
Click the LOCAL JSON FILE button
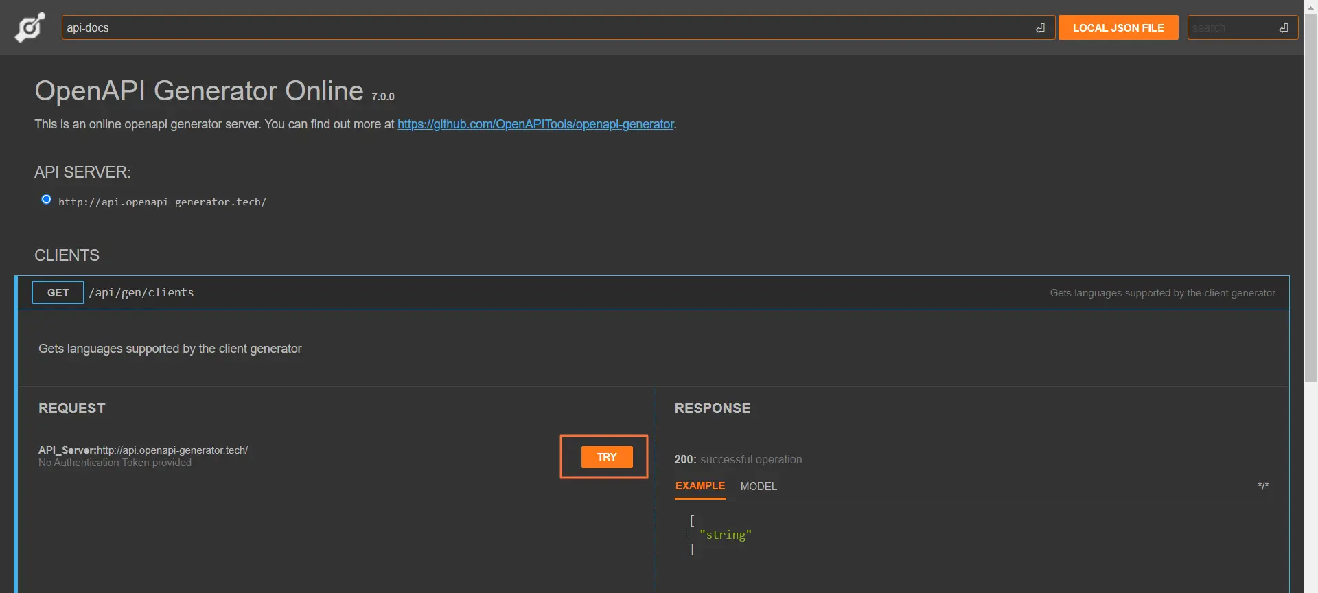1118,27
